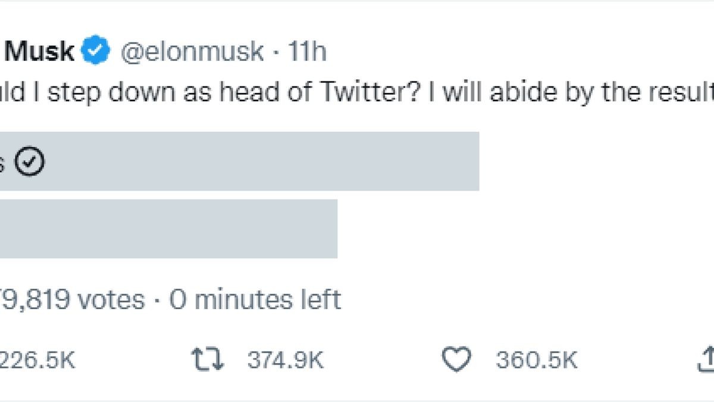Click the blue verified badge next to Musk
The width and height of the screenshot is (714, 402).
[95, 51]
